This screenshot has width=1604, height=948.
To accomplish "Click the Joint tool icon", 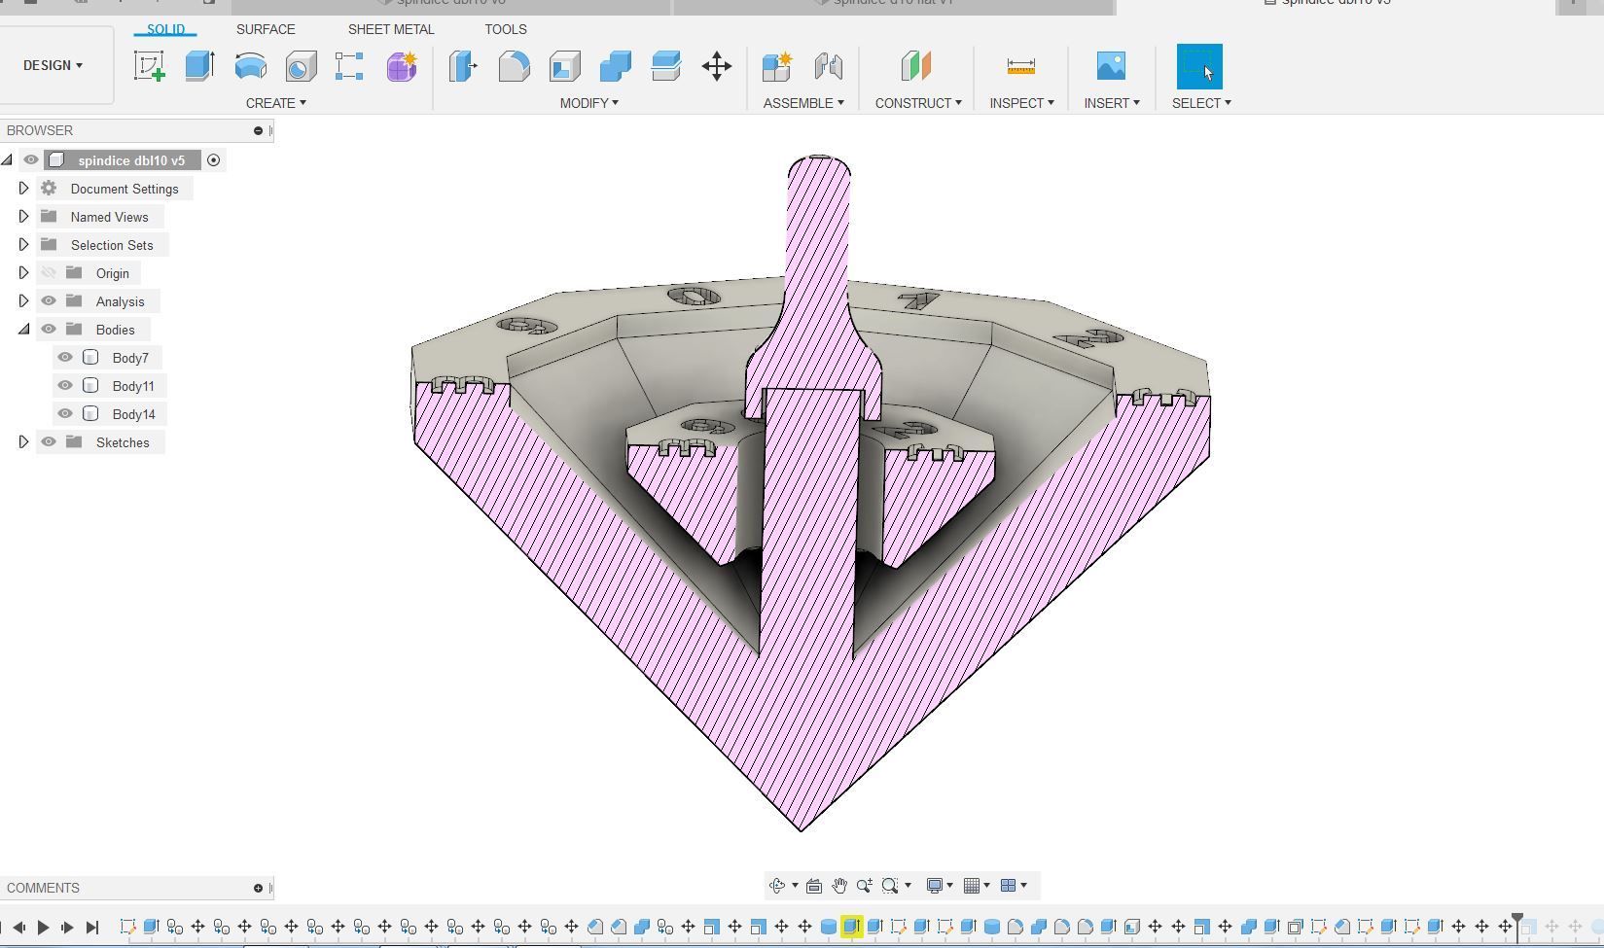I will point(828,66).
